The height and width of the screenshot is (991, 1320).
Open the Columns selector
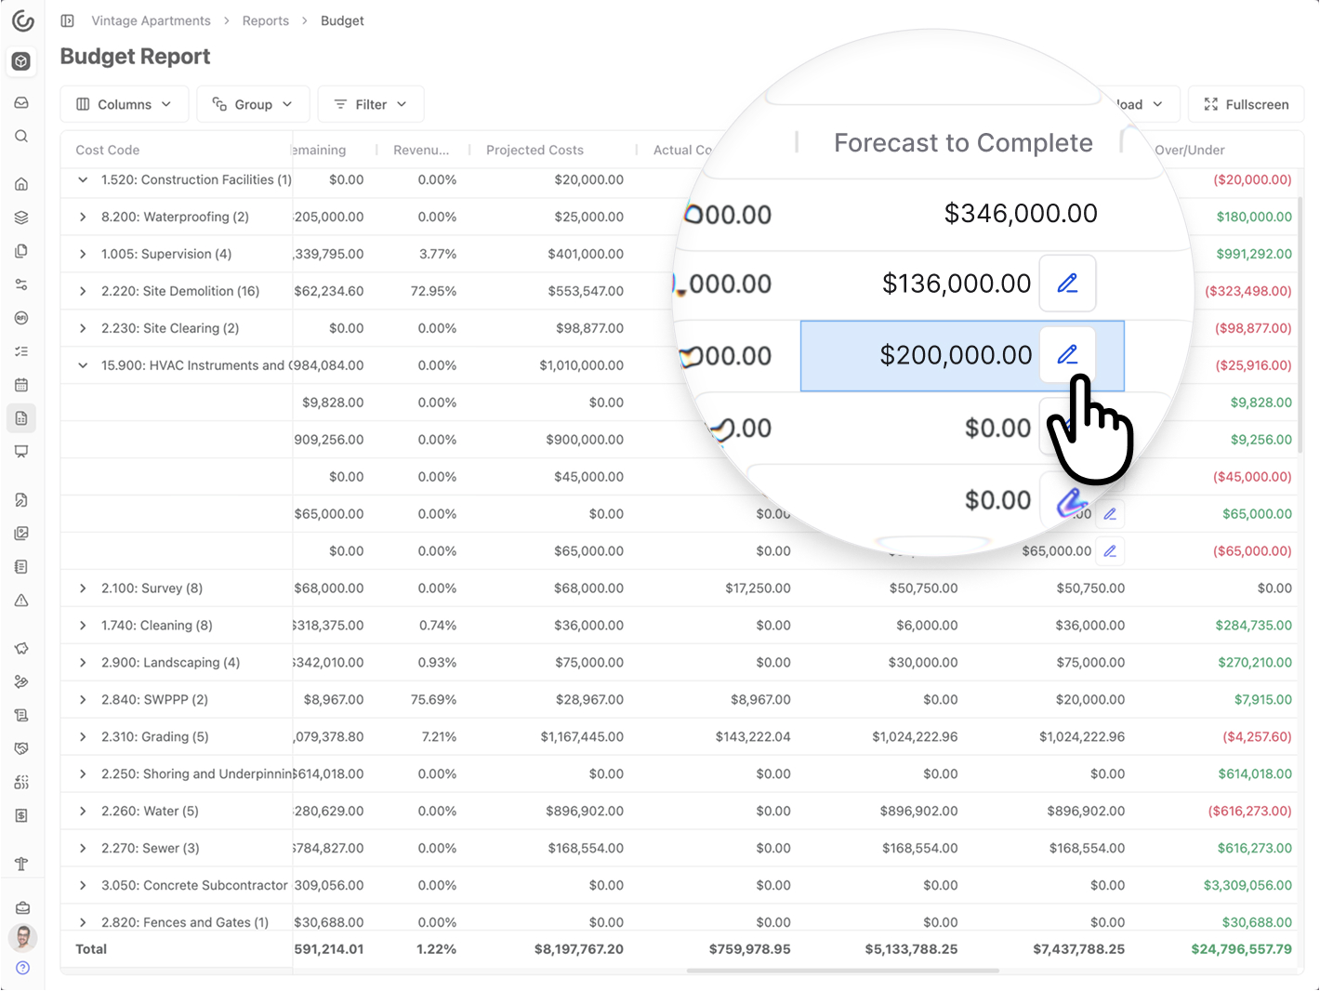(124, 104)
